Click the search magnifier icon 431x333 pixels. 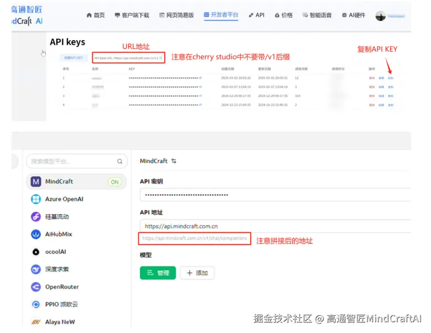(120, 161)
